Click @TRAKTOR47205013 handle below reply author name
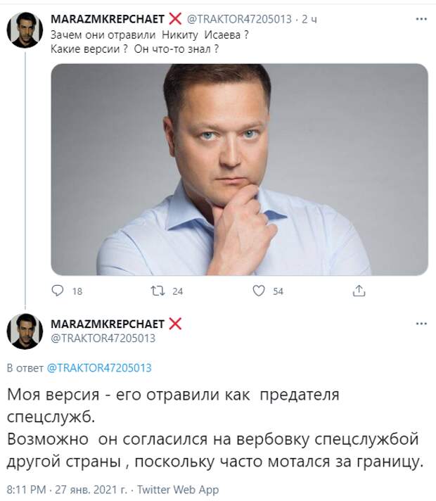This screenshot has height=501, width=436. tap(103, 338)
